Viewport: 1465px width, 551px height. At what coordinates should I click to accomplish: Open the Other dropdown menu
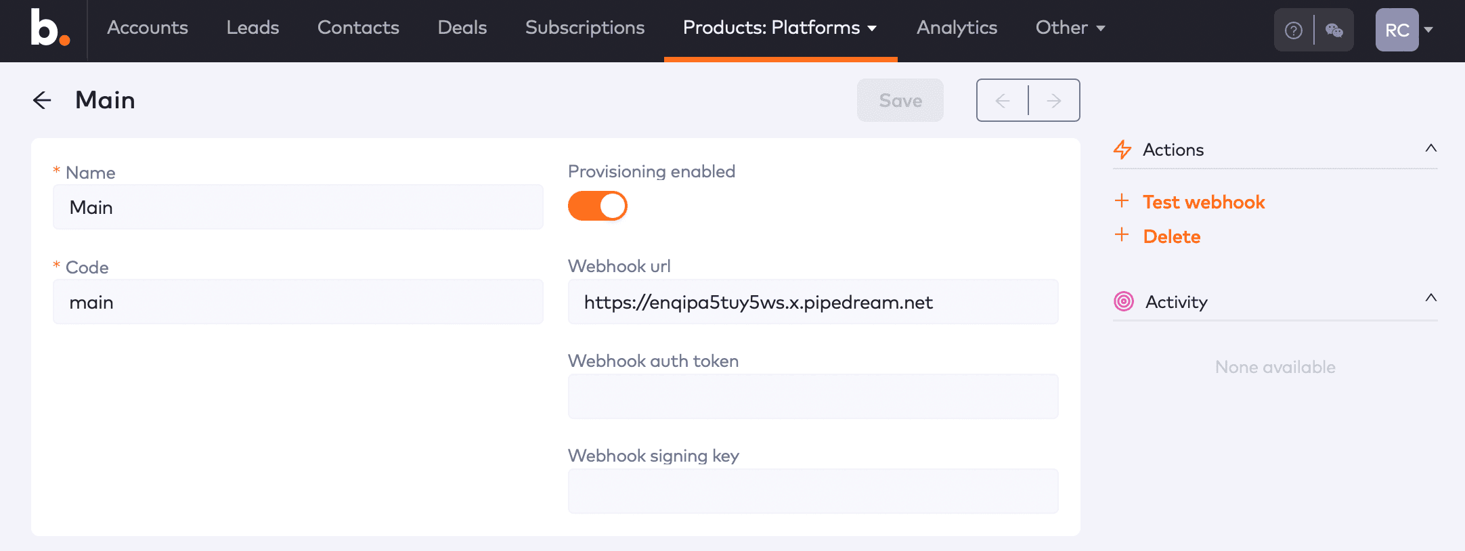click(1070, 28)
